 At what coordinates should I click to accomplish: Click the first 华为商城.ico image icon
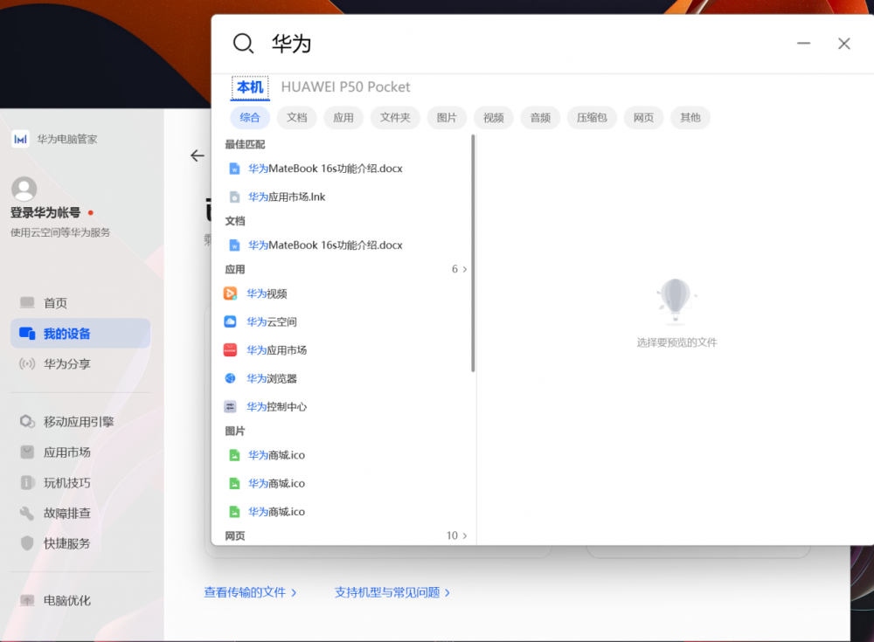coord(234,455)
